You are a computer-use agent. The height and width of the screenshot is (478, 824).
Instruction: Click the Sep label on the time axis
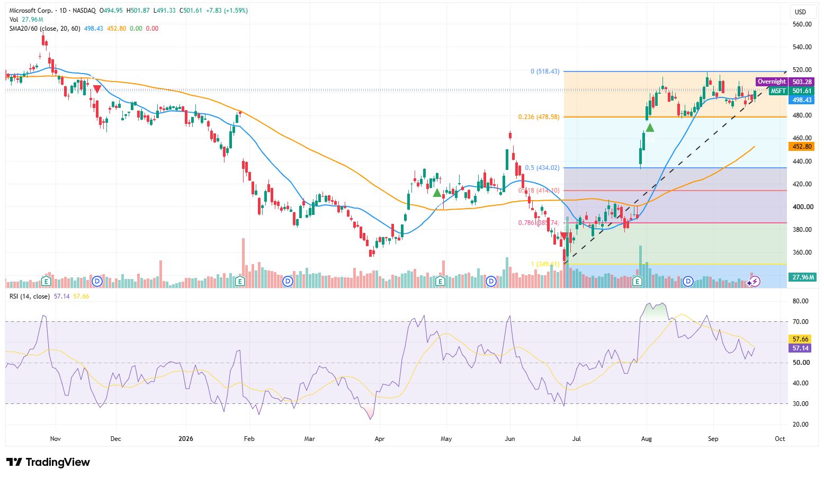coord(713,439)
